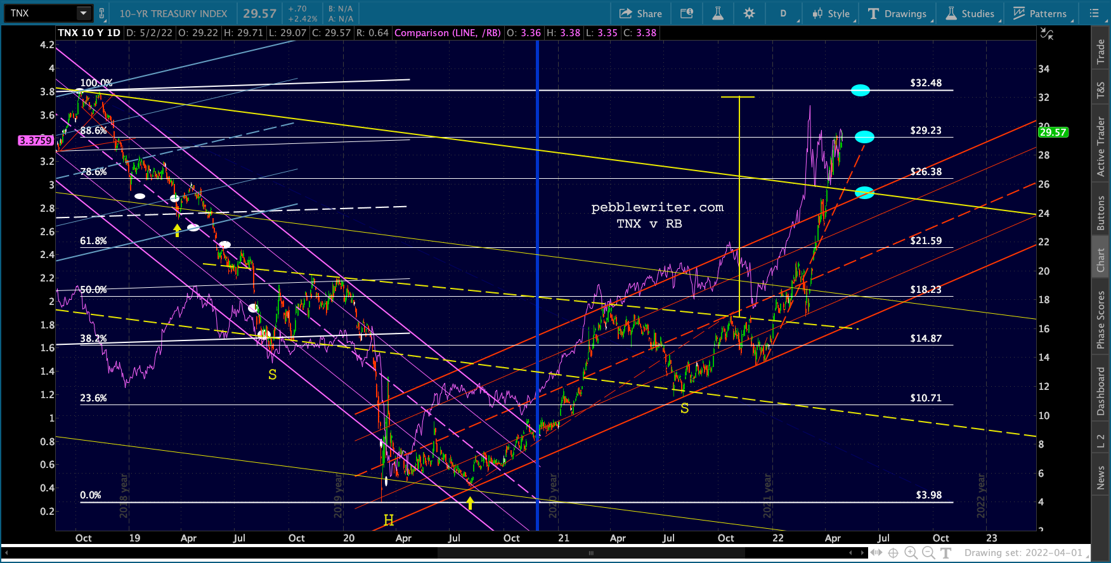Click the zoom in magnifier icon

point(911,553)
